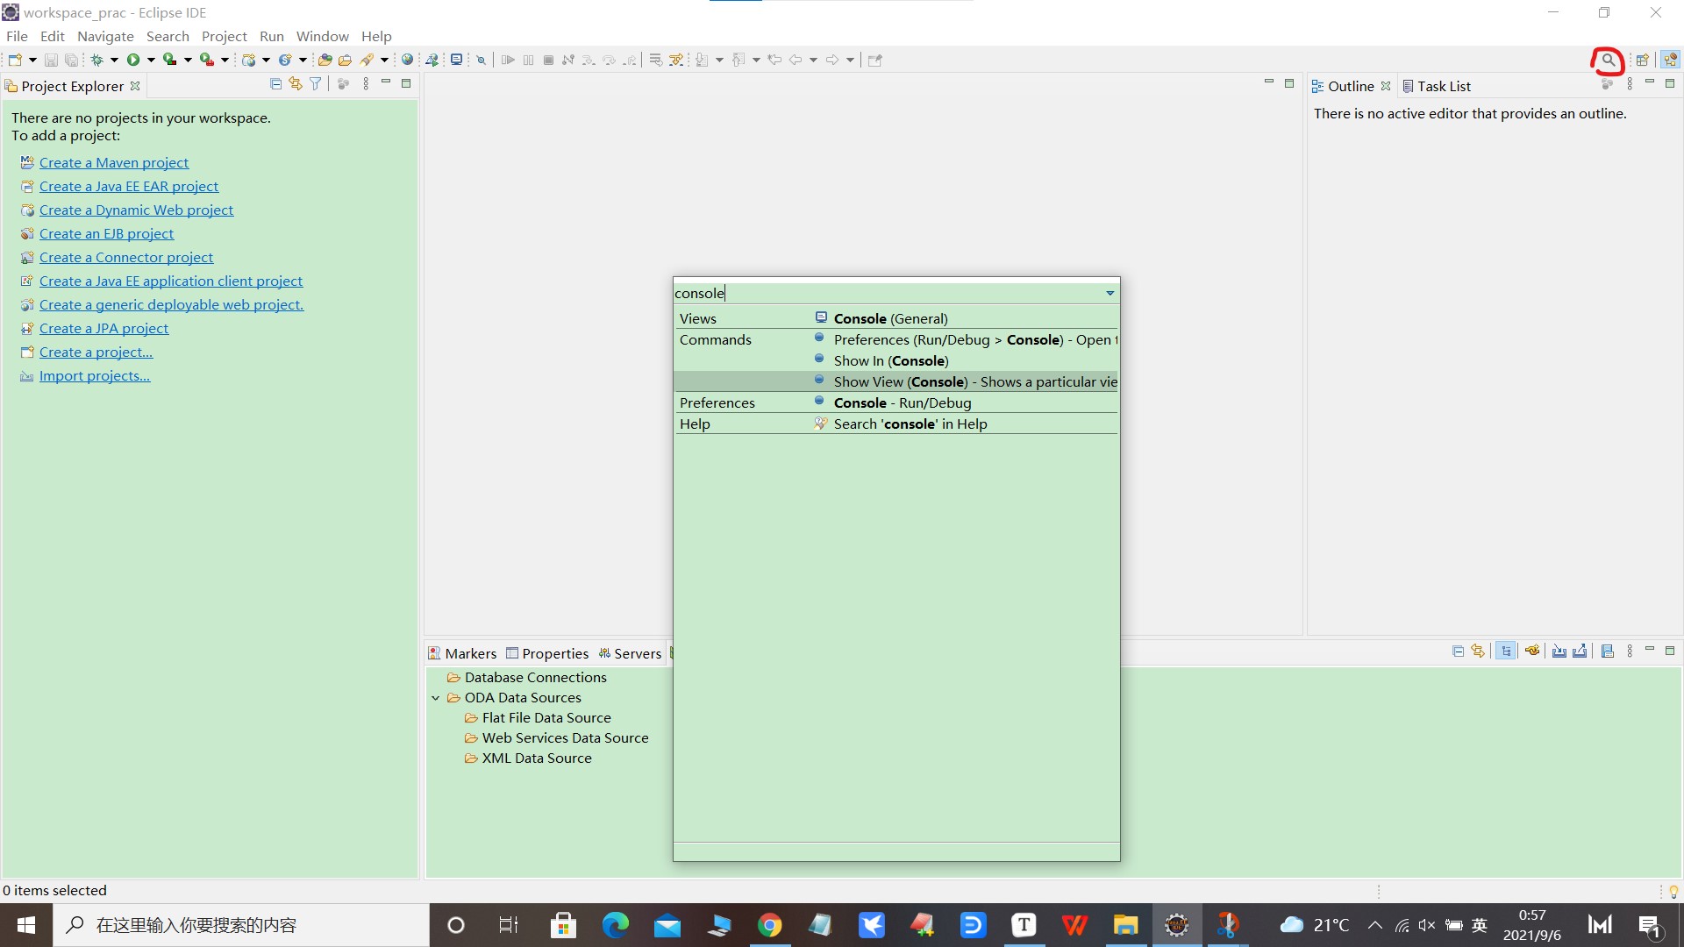Click the Import projects link

[95, 375]
